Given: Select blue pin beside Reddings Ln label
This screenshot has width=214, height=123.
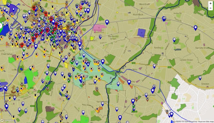Looking at the screenshot, I should [117, 109].
